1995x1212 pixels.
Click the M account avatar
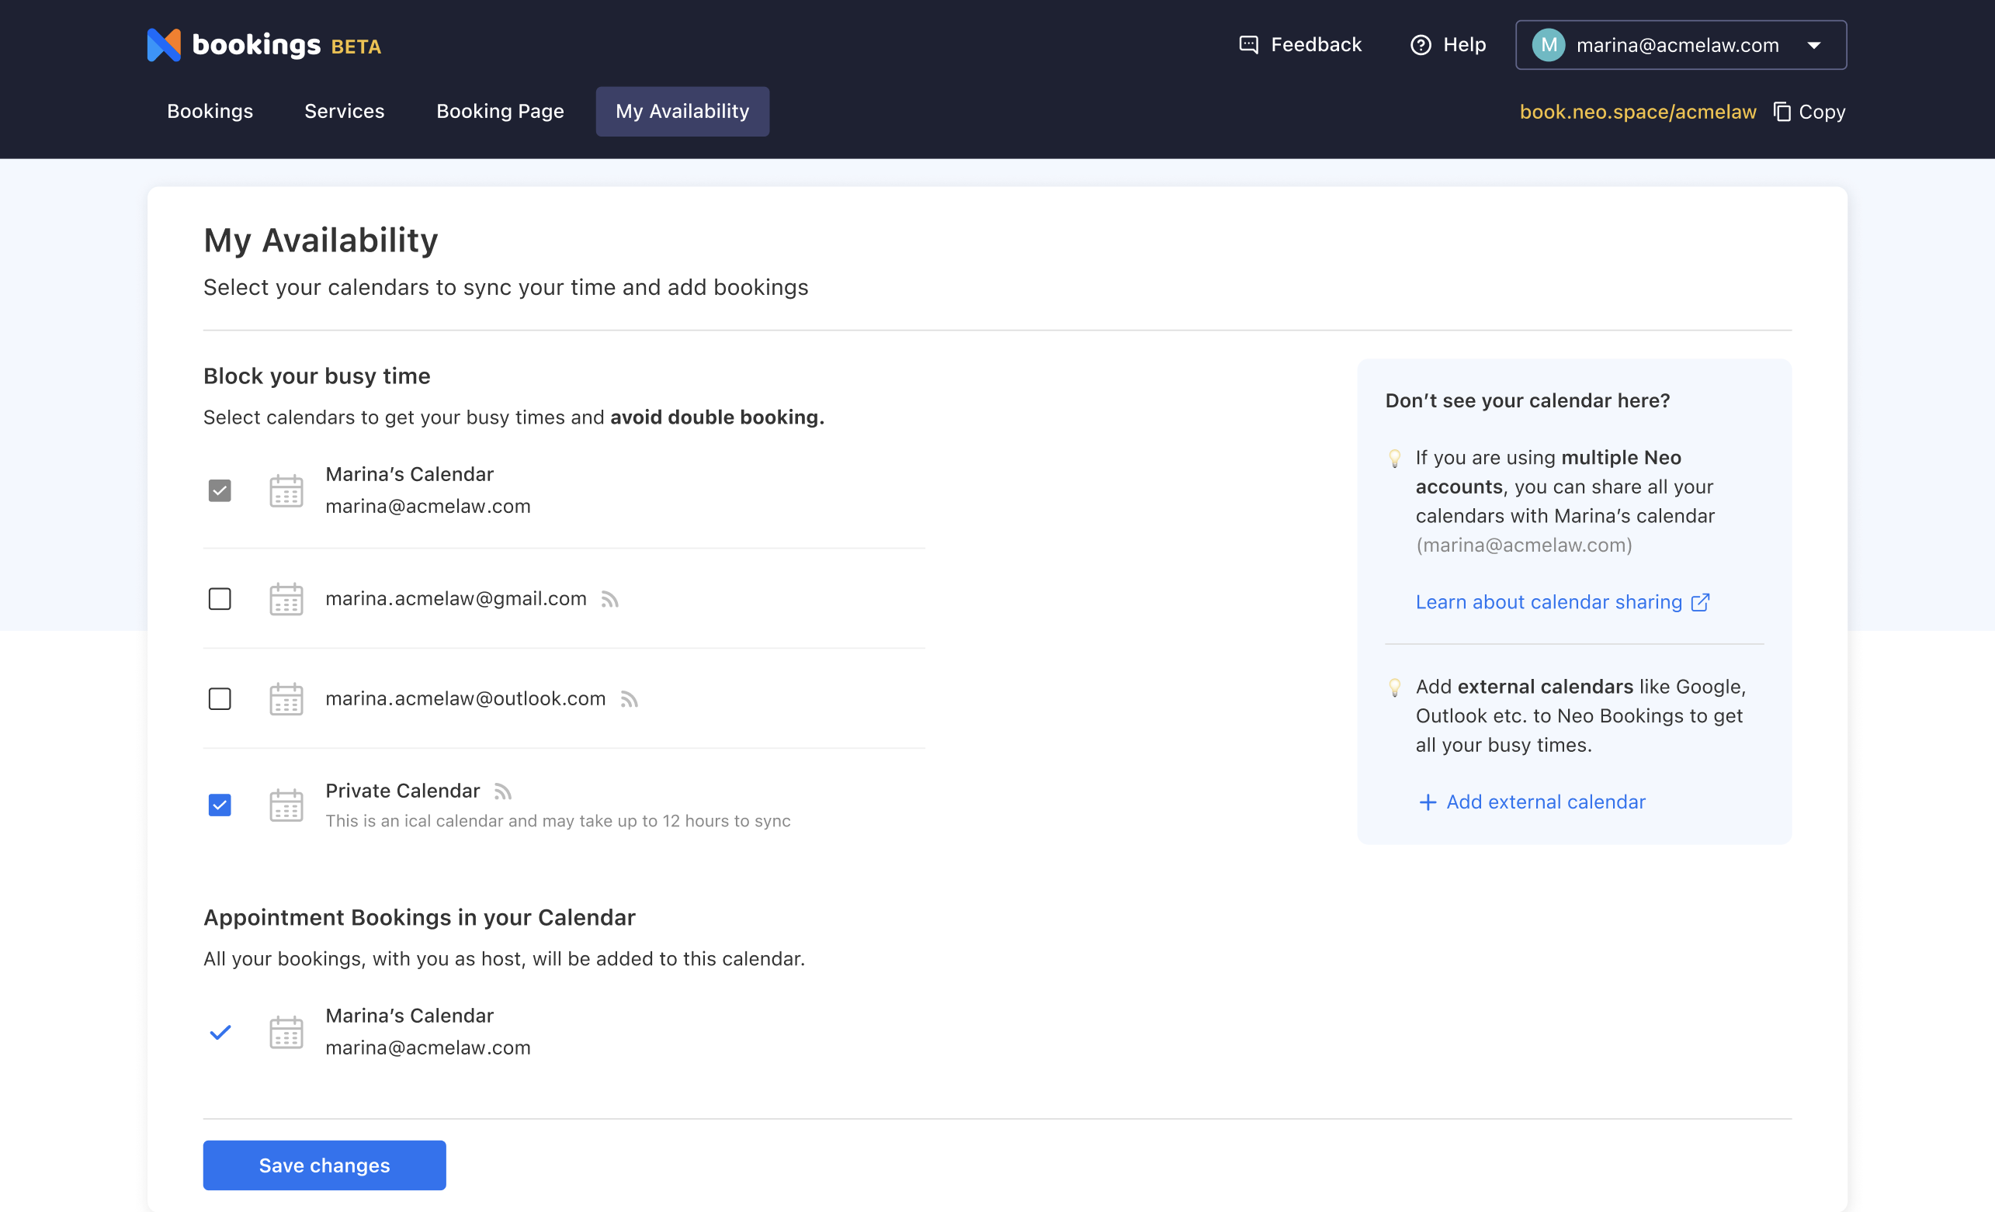tap(1548, 44)
